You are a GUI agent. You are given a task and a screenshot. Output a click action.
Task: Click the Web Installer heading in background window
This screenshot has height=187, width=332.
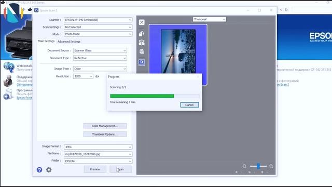pos(24,66)
